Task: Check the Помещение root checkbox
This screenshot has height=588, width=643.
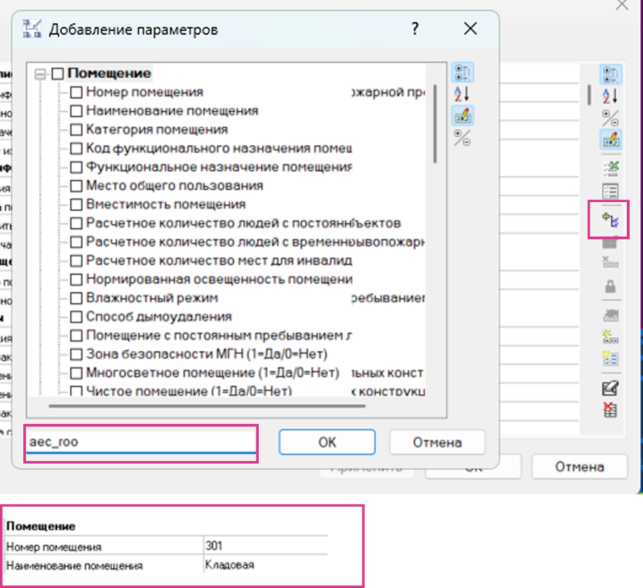Action: point(57,74)
